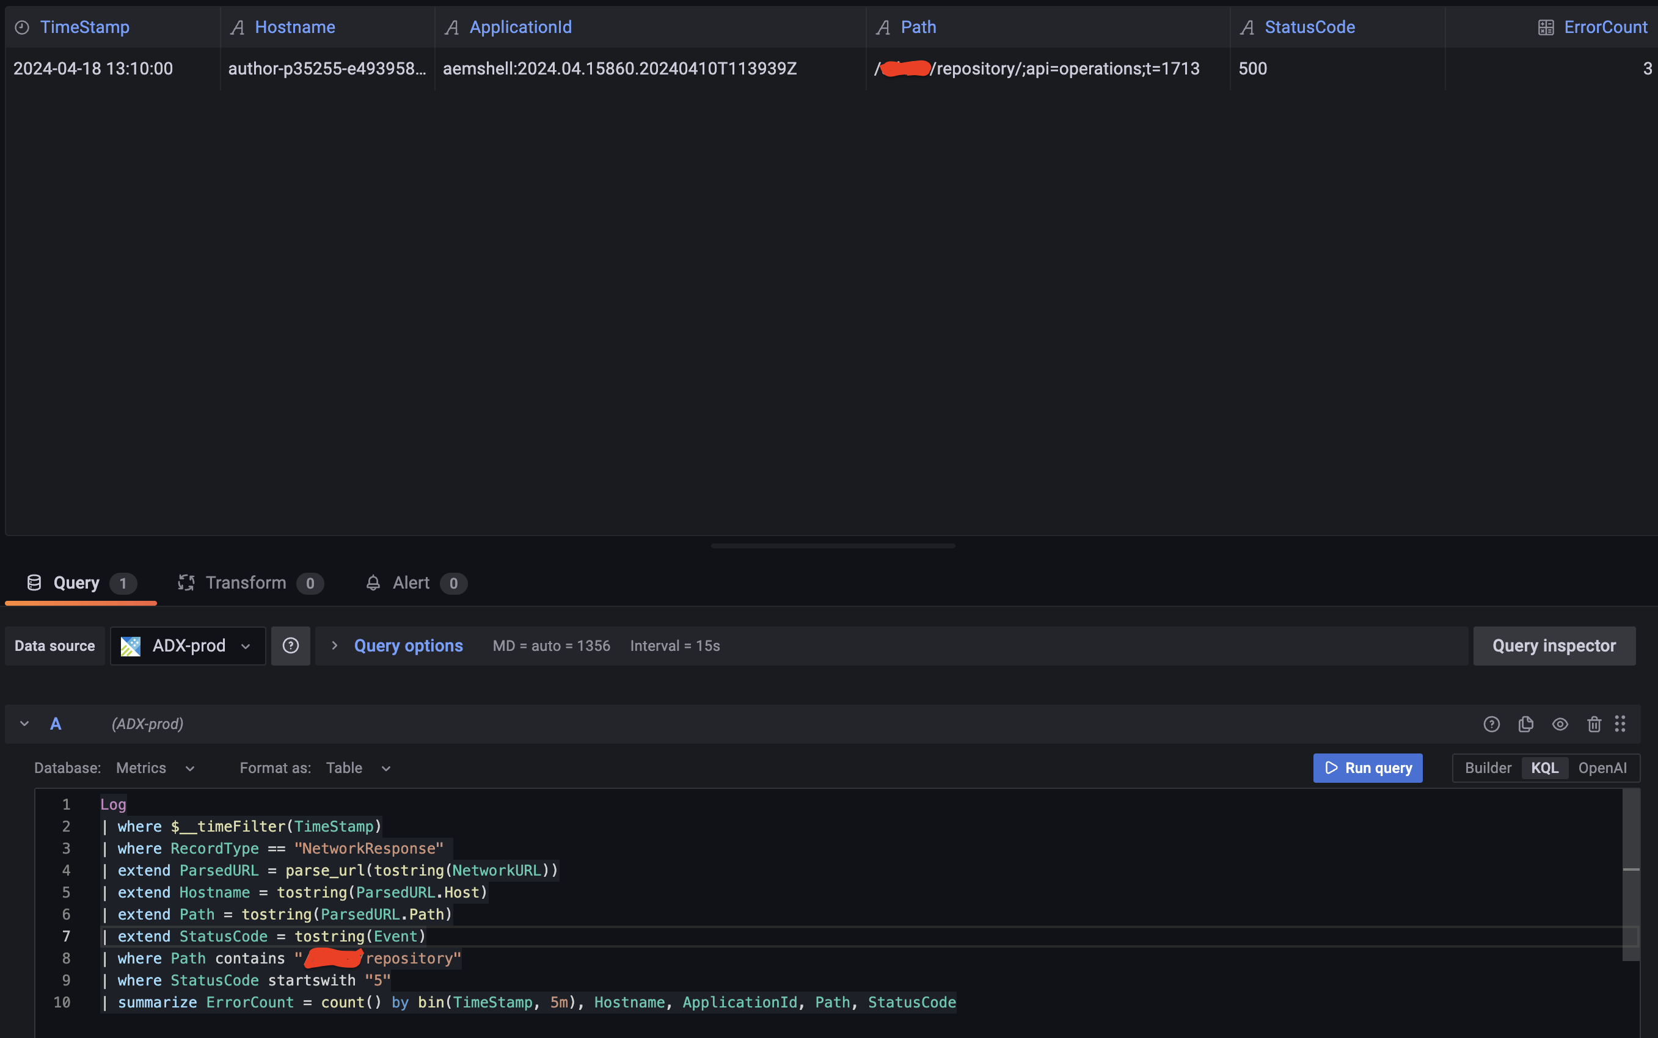The image size is (1658, 1038).
Task: Open data source help icon next to ADX-prod
Action: coord(291,645)
